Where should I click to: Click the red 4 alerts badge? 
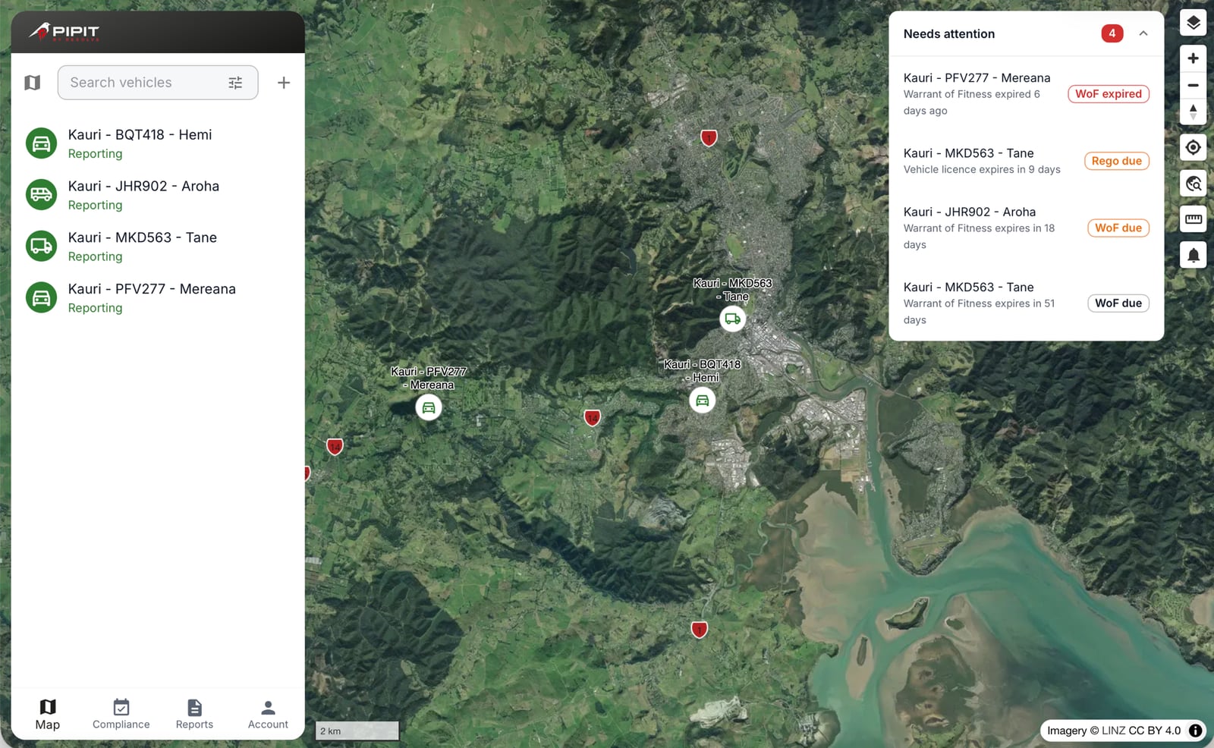click(x=1112, y=33)
